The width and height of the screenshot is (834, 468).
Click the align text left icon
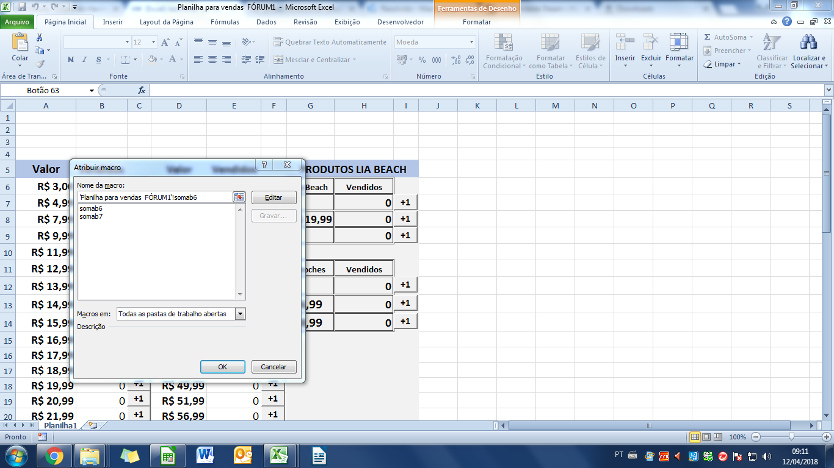point(198,60)
